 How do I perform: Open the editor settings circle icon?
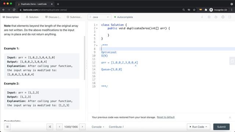223,17
